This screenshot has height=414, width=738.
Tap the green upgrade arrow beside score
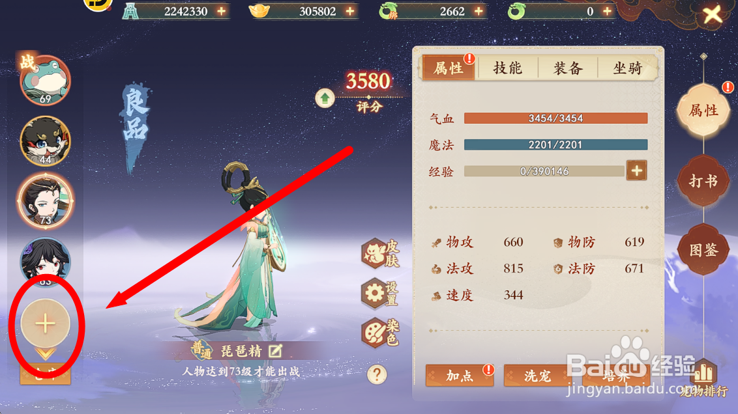click(x=325, y=98)
